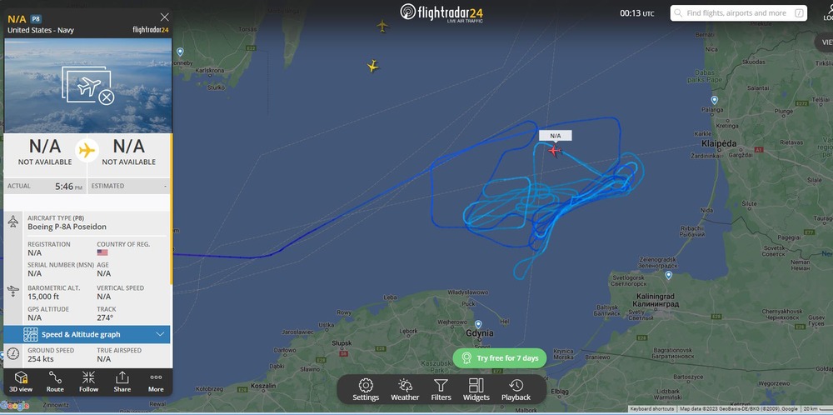The width and height of the screenshot is (833, 415).
Task: Start flight Playback
Action: (x=516, y=389)
